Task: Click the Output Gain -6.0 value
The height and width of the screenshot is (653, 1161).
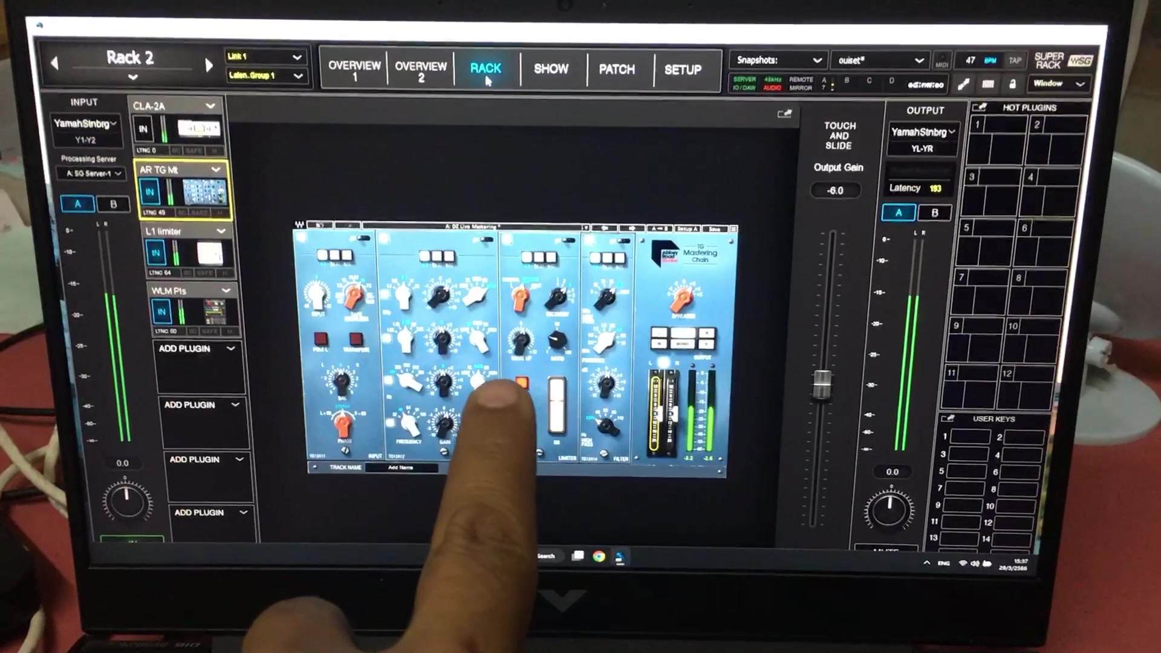Action: click(835, 190)
